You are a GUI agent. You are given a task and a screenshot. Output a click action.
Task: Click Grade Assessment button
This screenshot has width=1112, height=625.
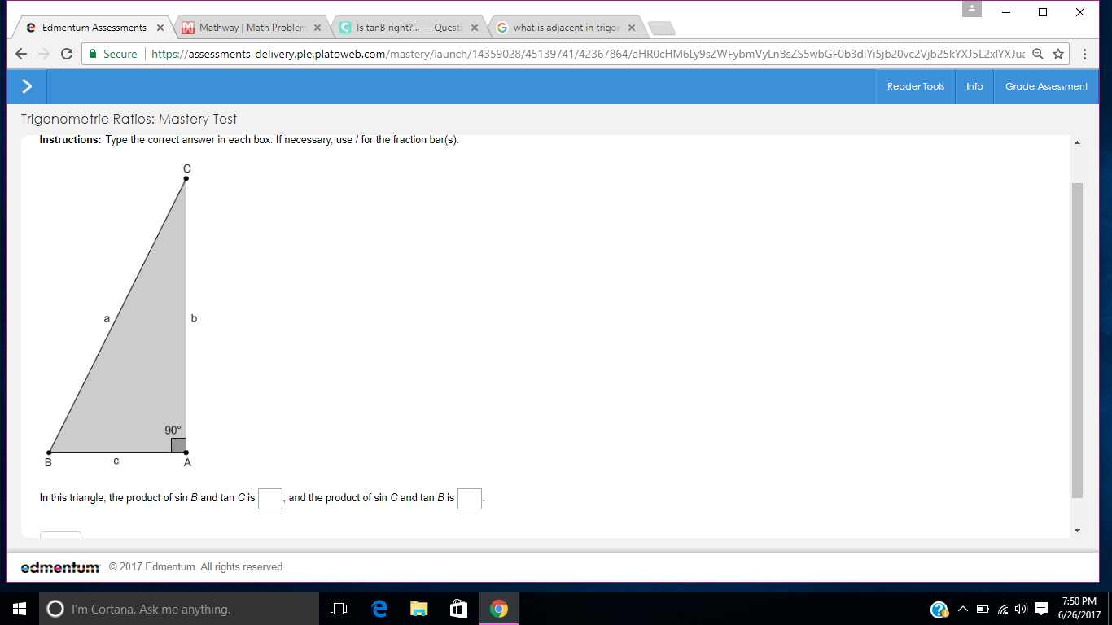pos(1046,86)
